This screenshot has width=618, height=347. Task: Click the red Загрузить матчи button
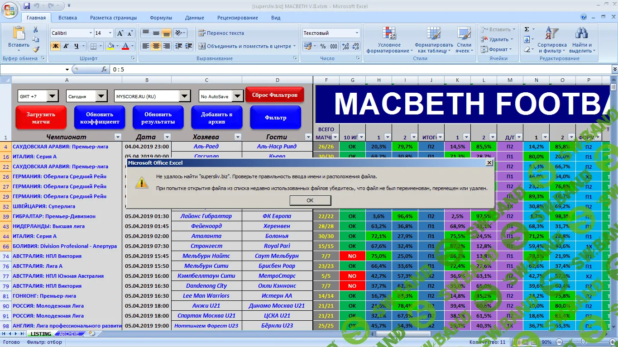click(41, 118)
